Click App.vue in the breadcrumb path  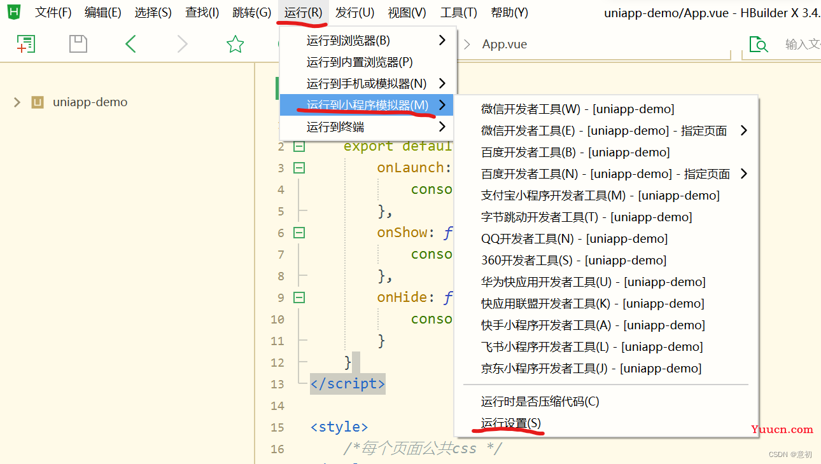(505, 44)
